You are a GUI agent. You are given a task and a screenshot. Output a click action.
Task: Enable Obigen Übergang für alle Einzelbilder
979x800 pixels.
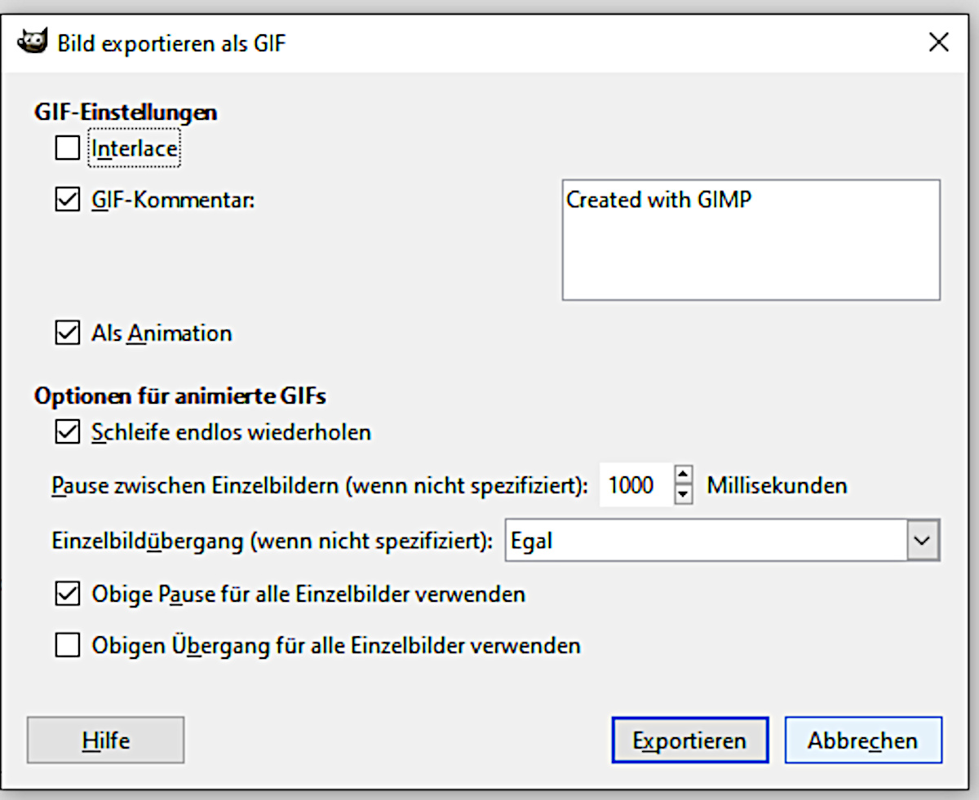coord(68,646)
